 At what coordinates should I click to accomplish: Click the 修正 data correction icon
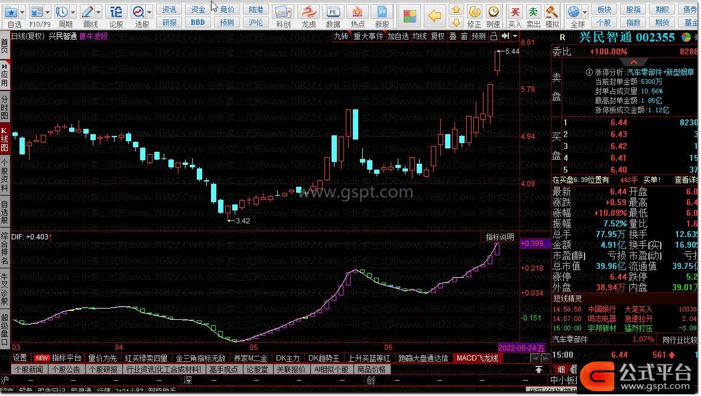pos(475,12)
